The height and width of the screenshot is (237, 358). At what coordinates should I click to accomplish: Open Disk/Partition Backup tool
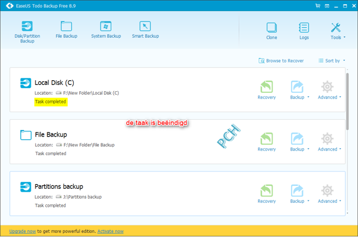pyautogui.click(x=27, y=32)
